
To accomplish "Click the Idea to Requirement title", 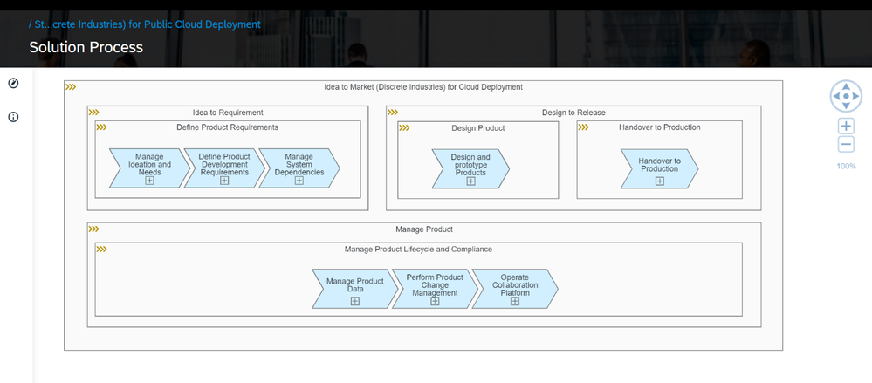I will [228, 113].
